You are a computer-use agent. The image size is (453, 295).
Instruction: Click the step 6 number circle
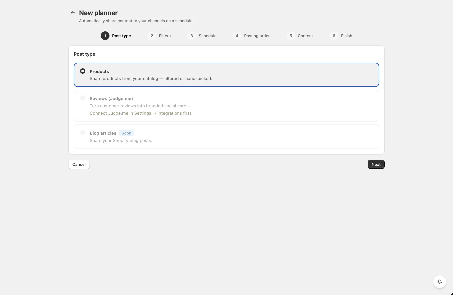[x=334, y=36]
